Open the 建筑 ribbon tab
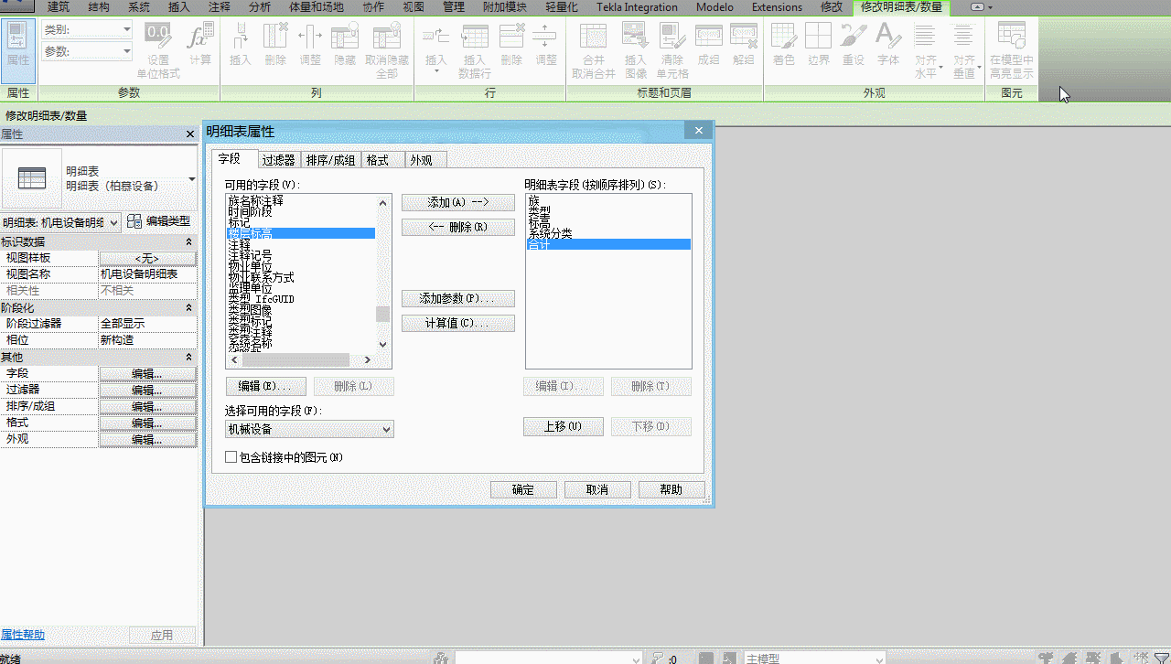 coord(58,7)
